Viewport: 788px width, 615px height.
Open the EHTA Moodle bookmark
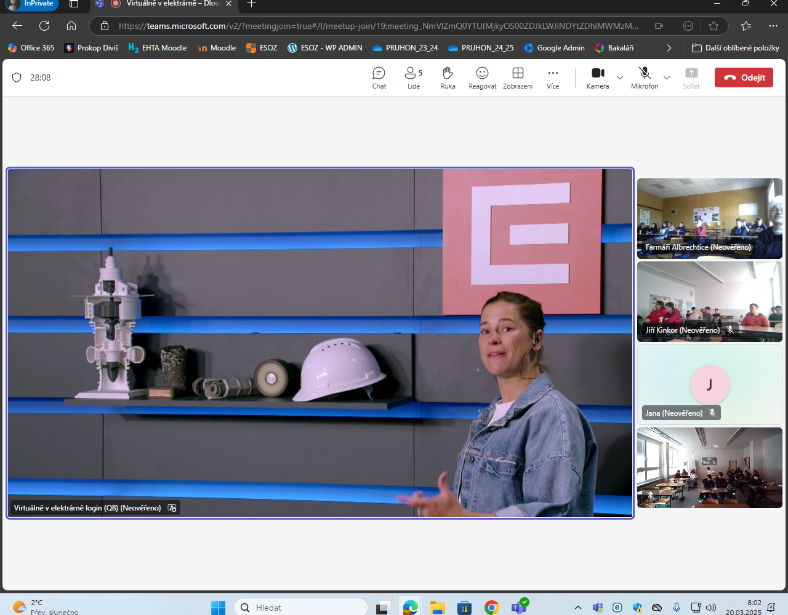tap(158, 48)
